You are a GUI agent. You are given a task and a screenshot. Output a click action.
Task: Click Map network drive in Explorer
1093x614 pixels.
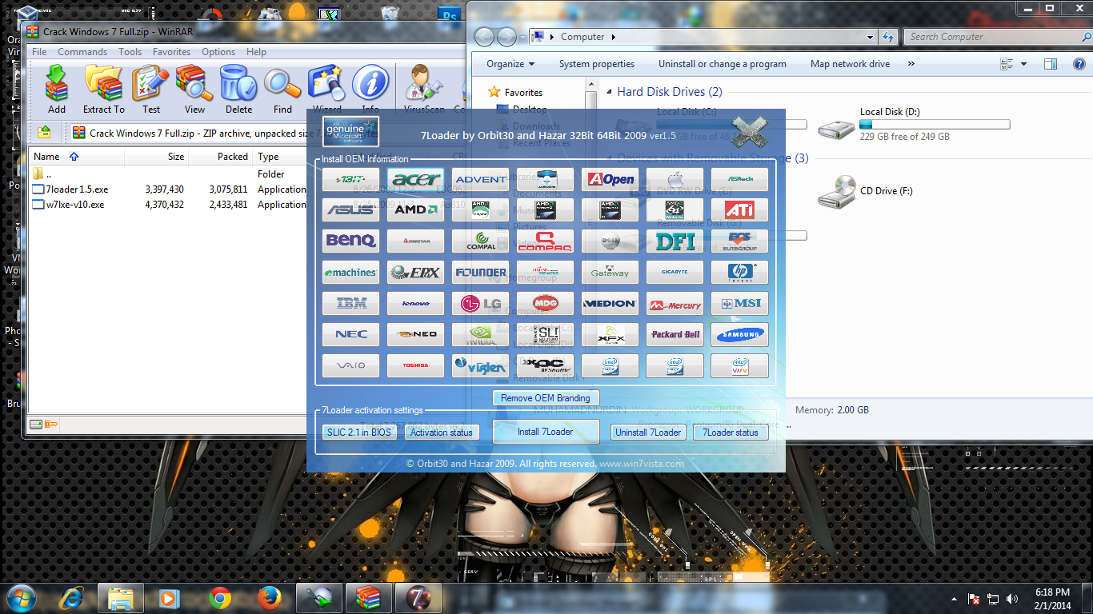tap(850, 64)
